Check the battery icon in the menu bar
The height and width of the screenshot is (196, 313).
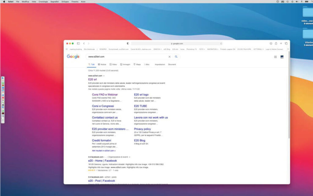click(x=306, y=2)
